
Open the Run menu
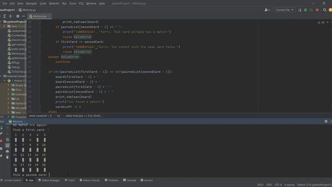point(64,4)
